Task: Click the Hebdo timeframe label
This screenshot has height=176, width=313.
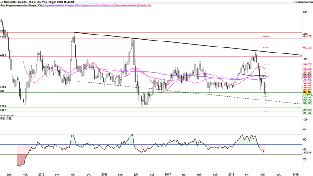Action: click(x=22, y=2)
